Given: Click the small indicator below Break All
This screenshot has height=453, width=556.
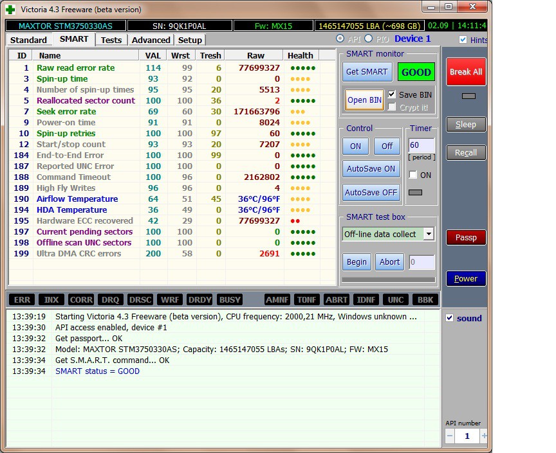Looking at the screenshot, I should [x=468, y=96].
